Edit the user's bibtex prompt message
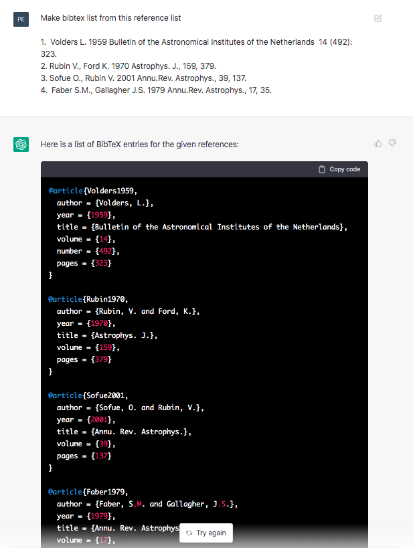The image size is (413, 548). click(x=378, y=18)
